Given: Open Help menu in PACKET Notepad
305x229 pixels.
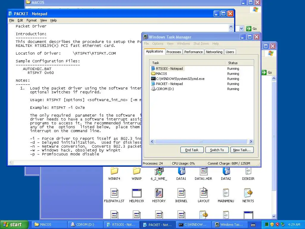Looking at the screenshot, I should pos(54,20).
